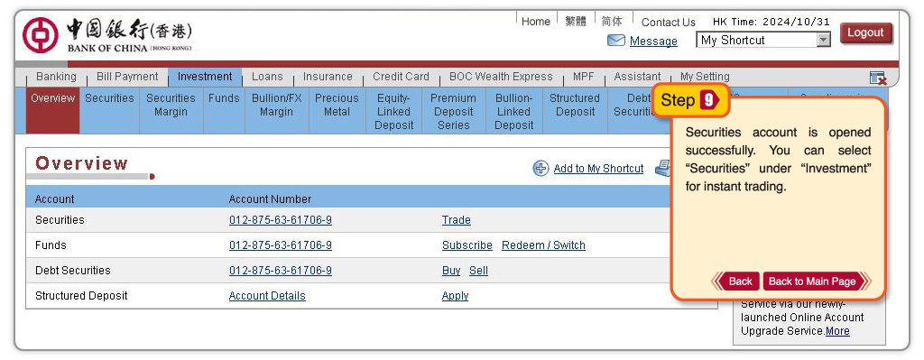Viewport: 924px width, 360px height.
Task: Click the printer icon beside Add to My Shortcut
Action: [x=663, y=169]
